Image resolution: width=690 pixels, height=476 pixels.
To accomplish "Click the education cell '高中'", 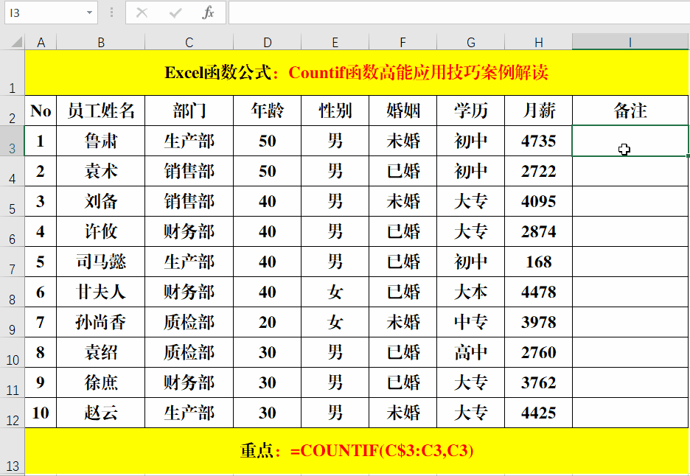I will (470, 352).
